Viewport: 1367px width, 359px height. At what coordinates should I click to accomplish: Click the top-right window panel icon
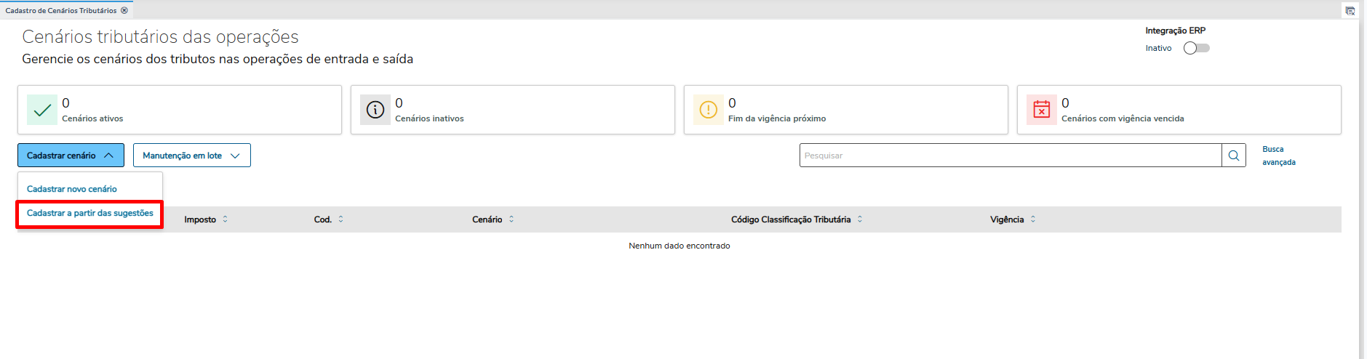1350,11
